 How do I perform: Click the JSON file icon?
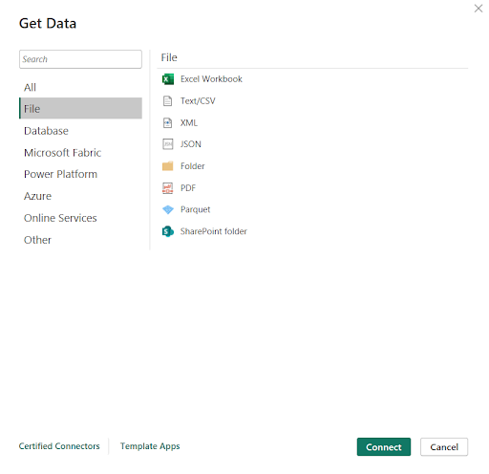pyautogui.click(x=168, y=144)
